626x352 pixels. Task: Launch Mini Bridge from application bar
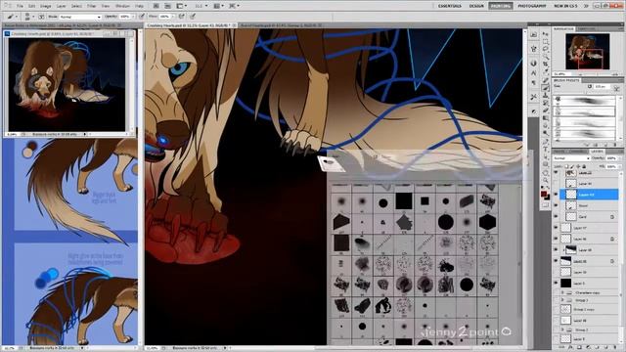pos(167,6)
